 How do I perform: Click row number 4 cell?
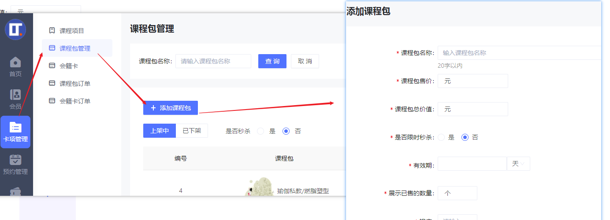181,191
